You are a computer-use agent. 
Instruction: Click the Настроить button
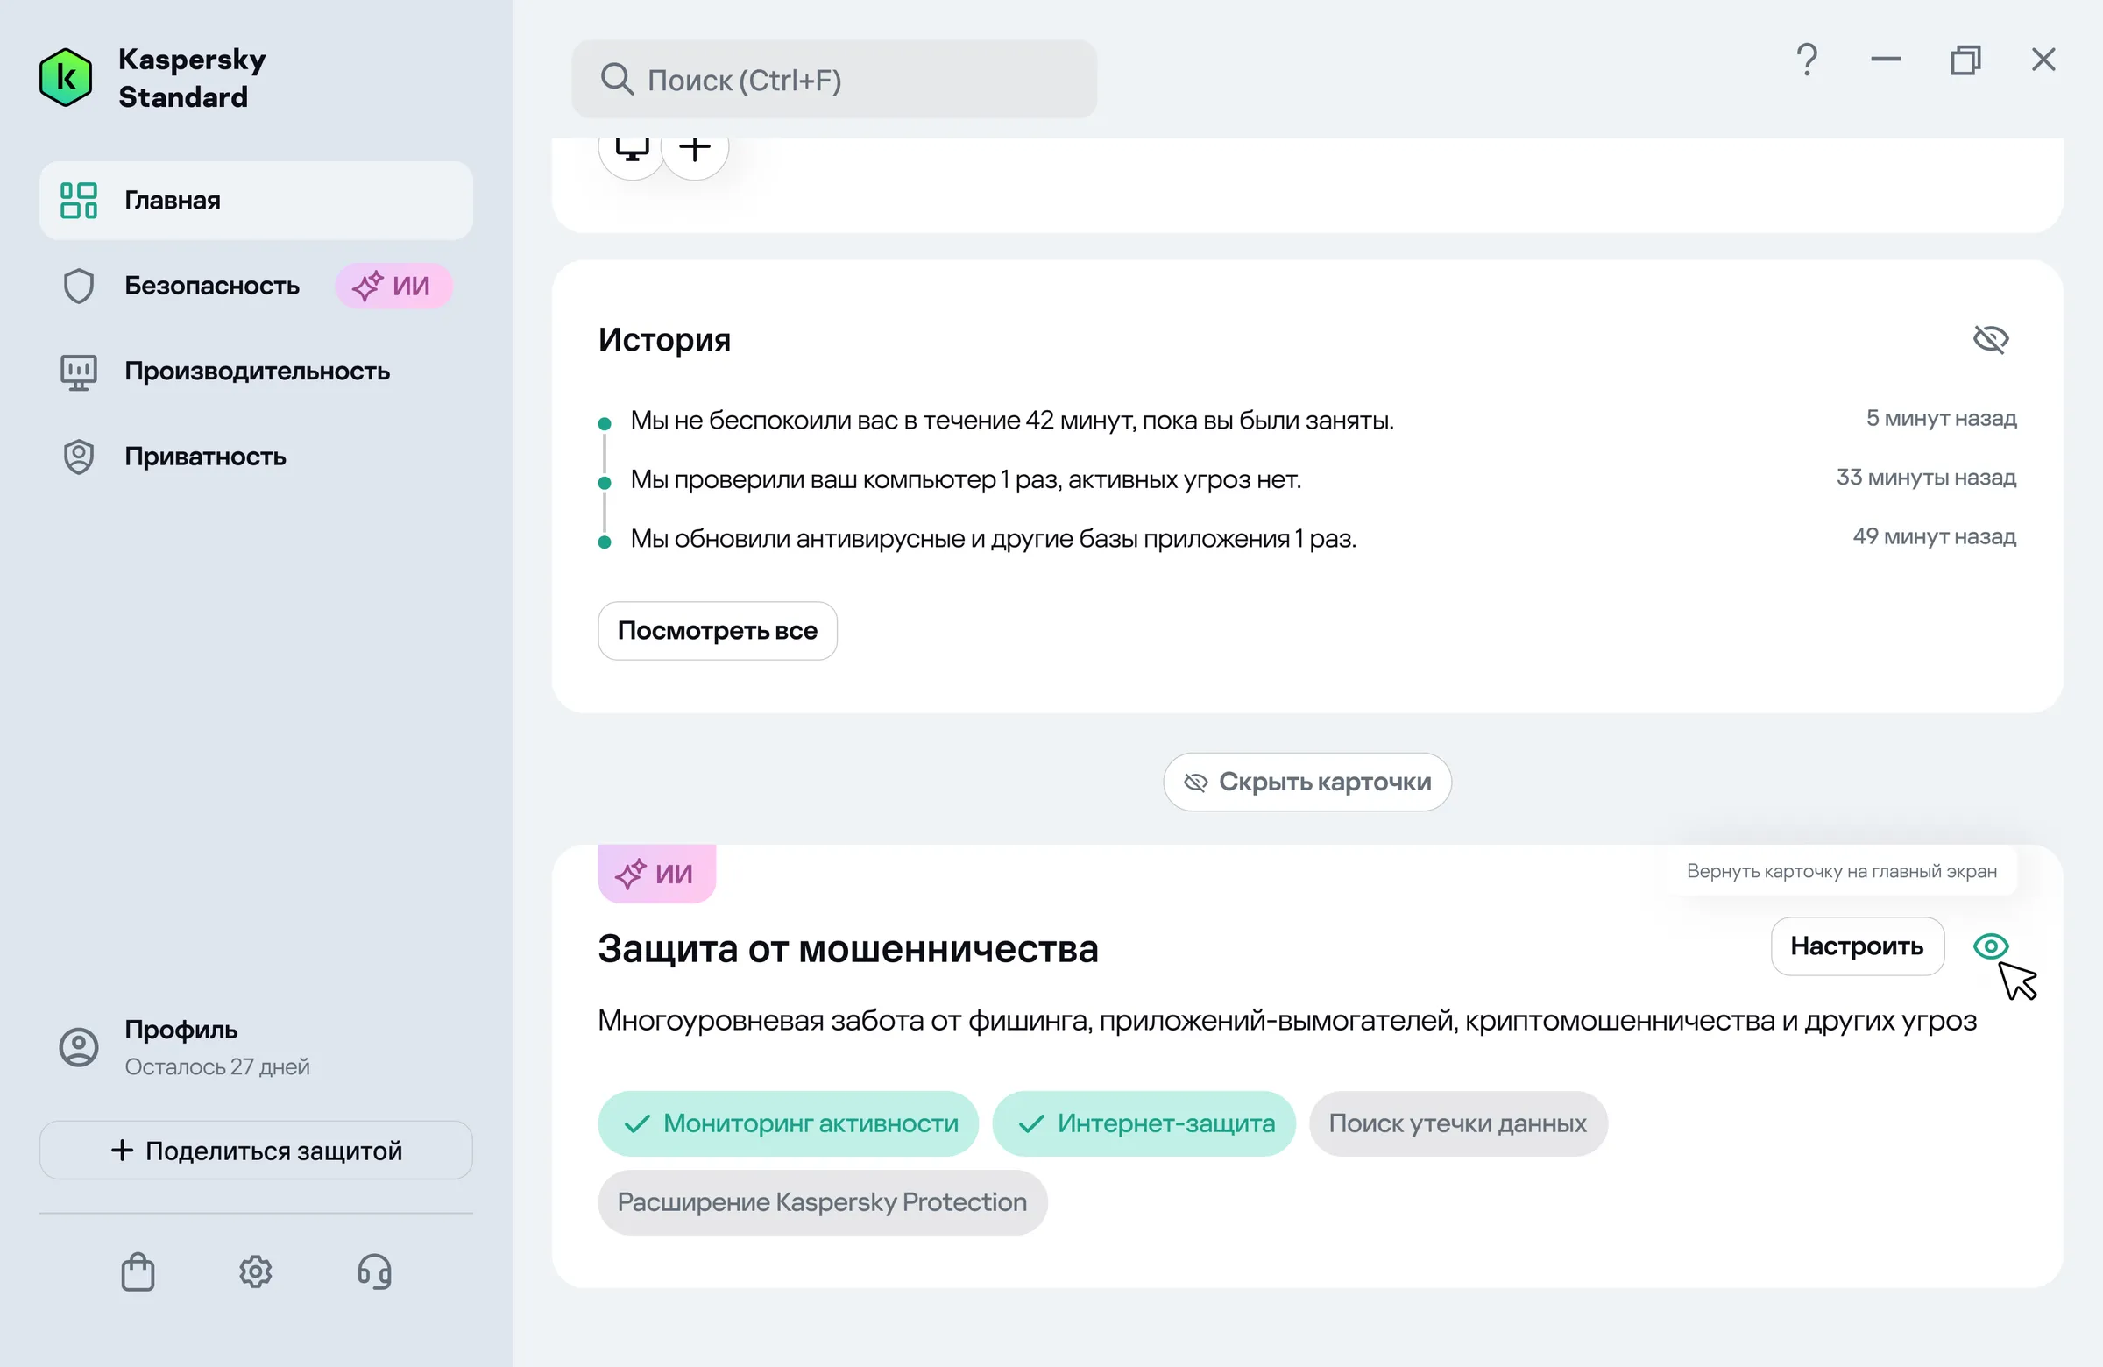pyautogui.click(x=1858, y=946)
